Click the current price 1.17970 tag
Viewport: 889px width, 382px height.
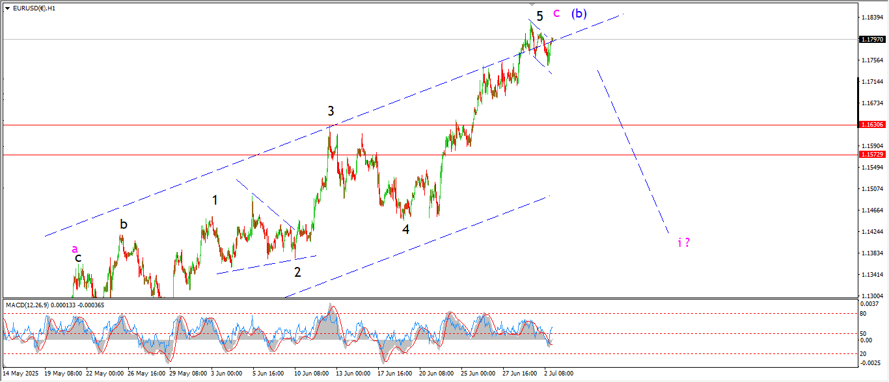point(871,40)
